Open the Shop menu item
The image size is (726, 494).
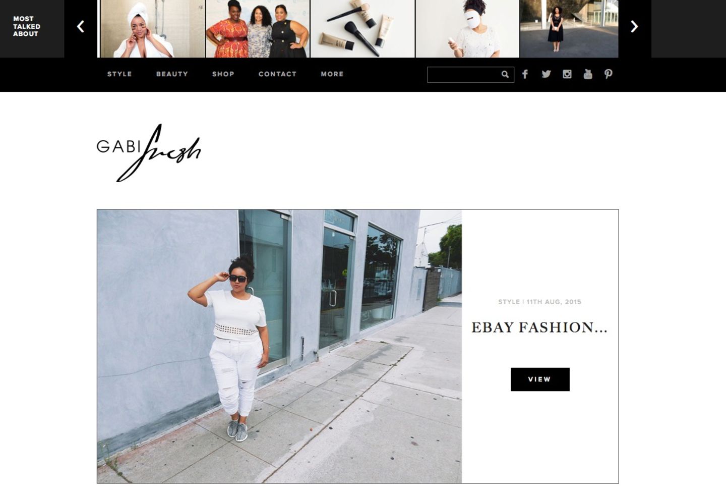pos(223,74)
